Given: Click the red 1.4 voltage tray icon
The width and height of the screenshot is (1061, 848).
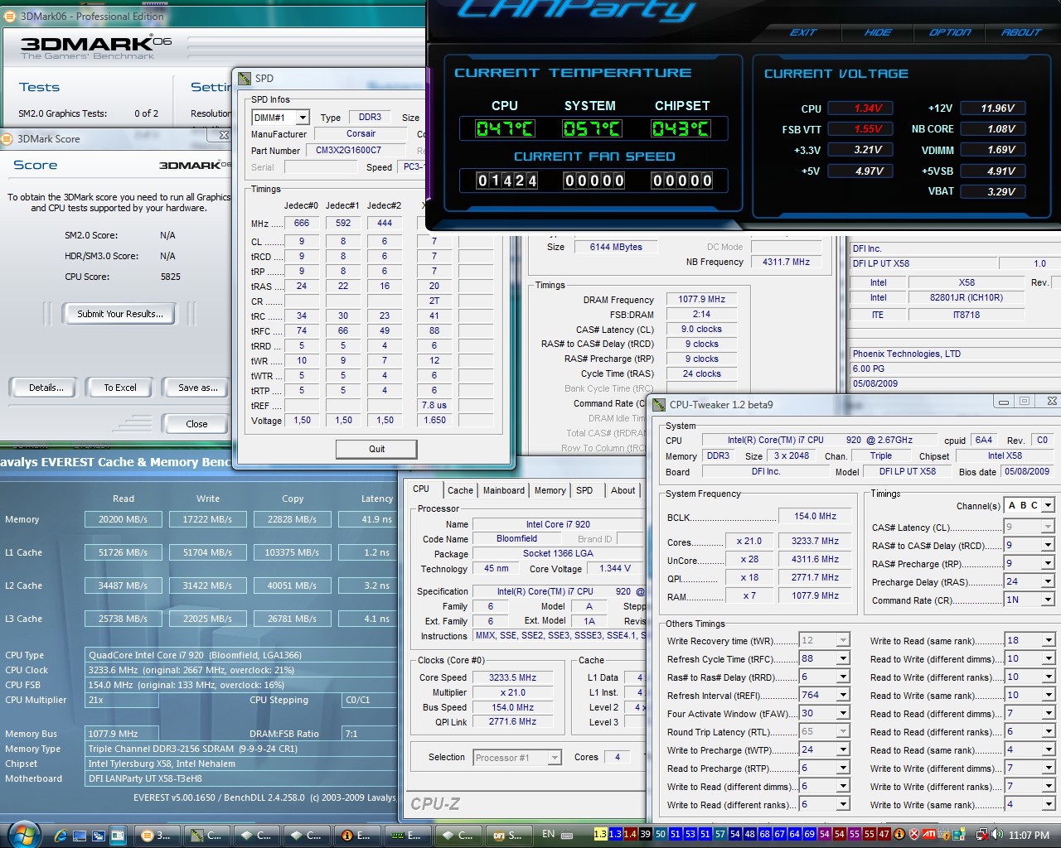Looking at the screenshot, I should click(x=630, y=834).
